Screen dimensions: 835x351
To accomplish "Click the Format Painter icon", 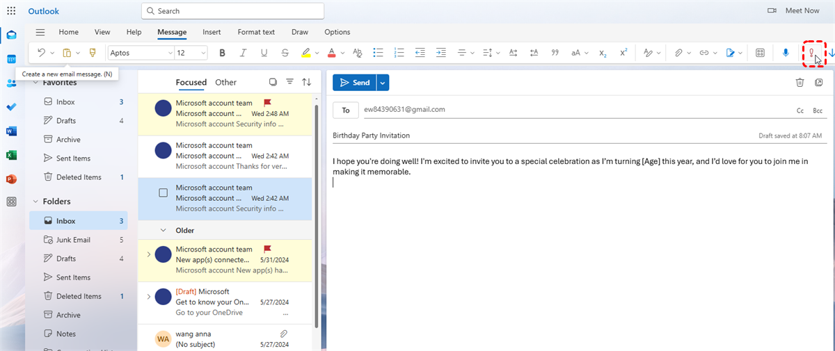I will point(93,53).
